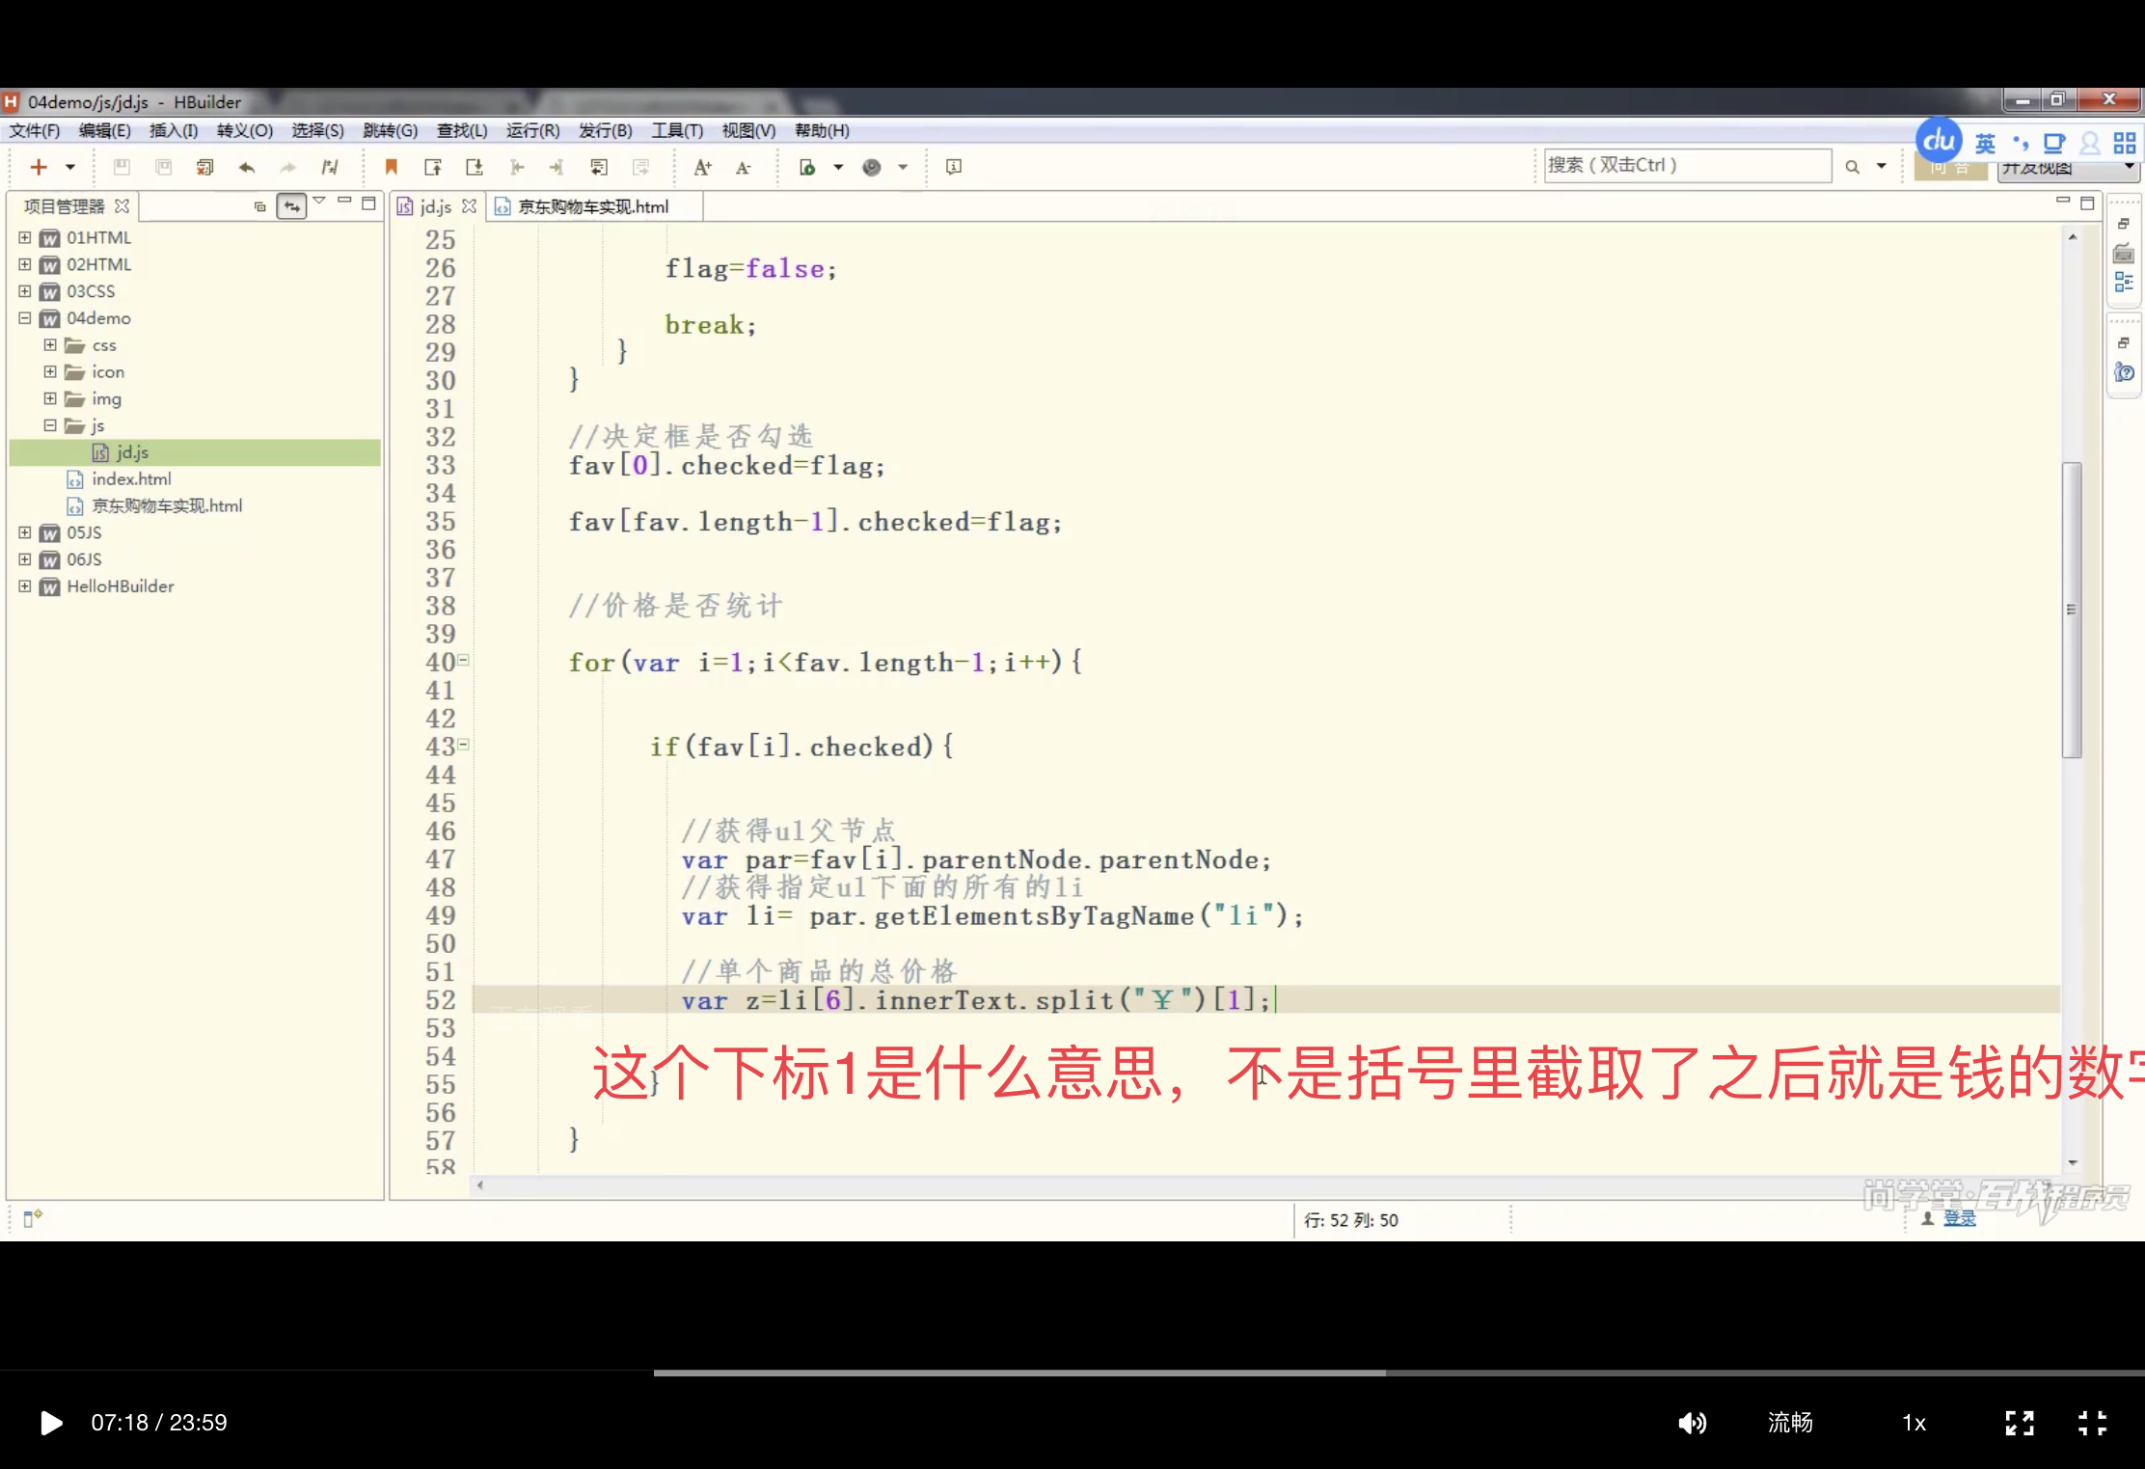2145x1469 pixels.
Task: Expand the 01HTML project node
Action: [x=25, y=237]
